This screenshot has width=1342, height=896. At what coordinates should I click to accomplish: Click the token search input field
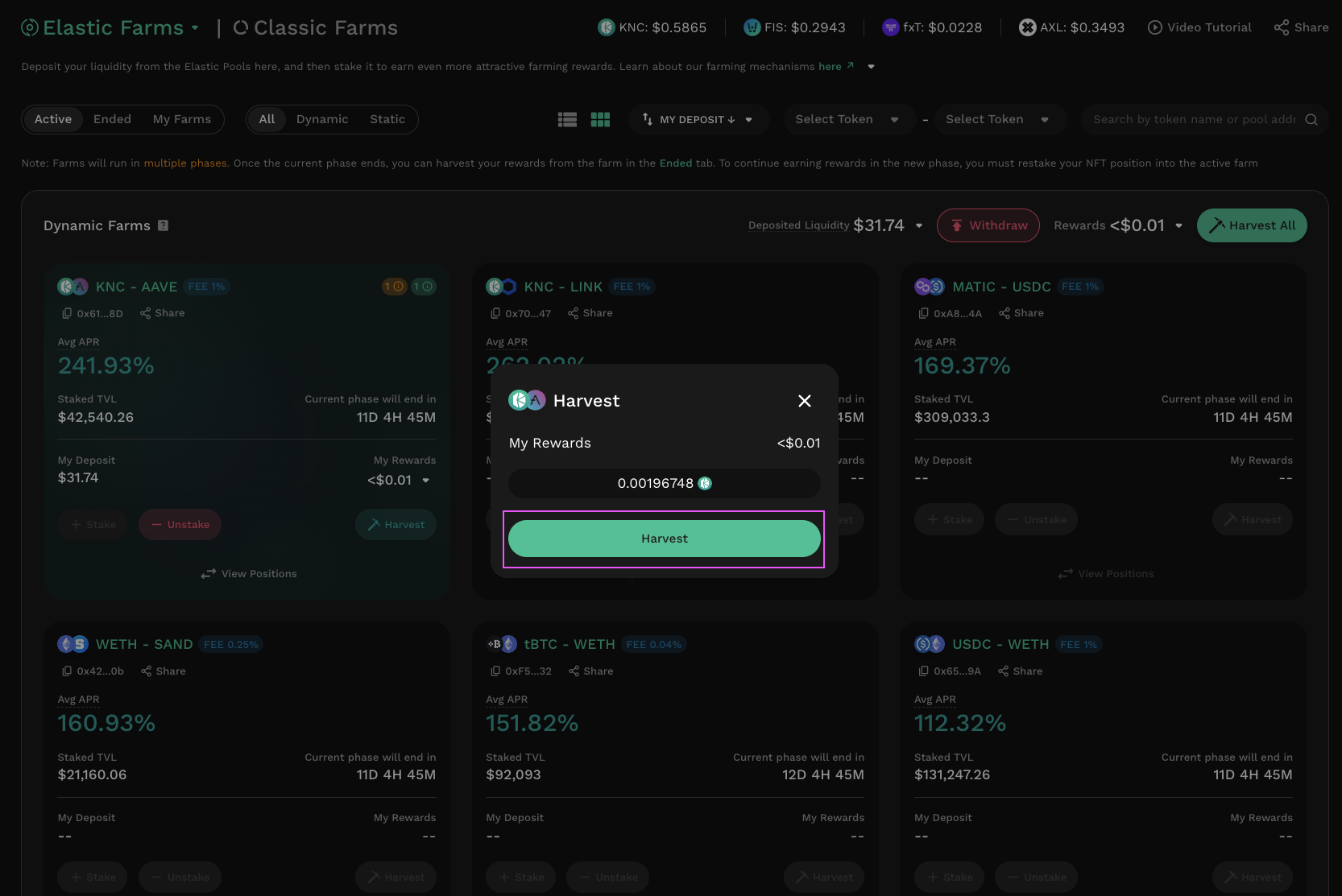tap(1194, 119)
